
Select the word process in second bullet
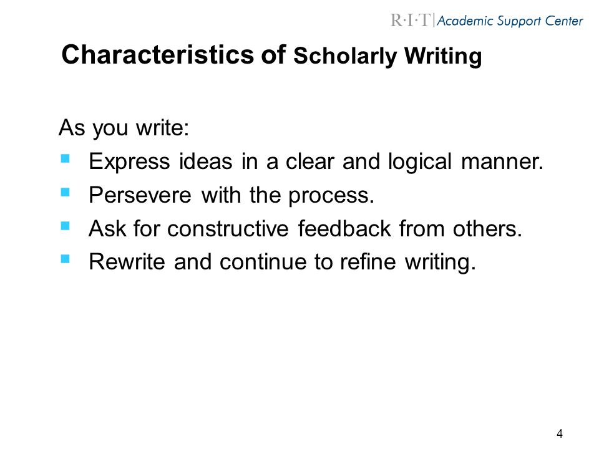pos(331,196)
